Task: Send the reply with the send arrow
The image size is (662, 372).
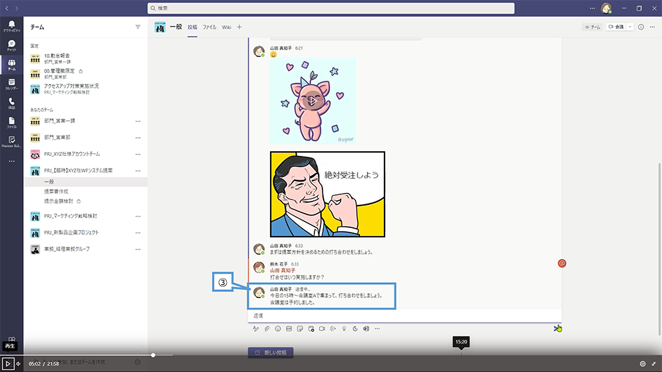Action: [x=557, y=328]
